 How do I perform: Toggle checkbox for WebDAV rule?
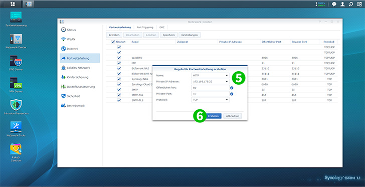tap(119, 58)
